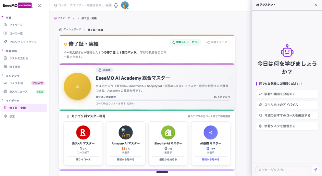Click the 実績をシェア button
Viewport: 322px width, 176px height.
216,42
